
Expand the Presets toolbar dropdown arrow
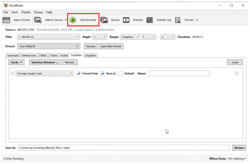[x=197, y=20]
